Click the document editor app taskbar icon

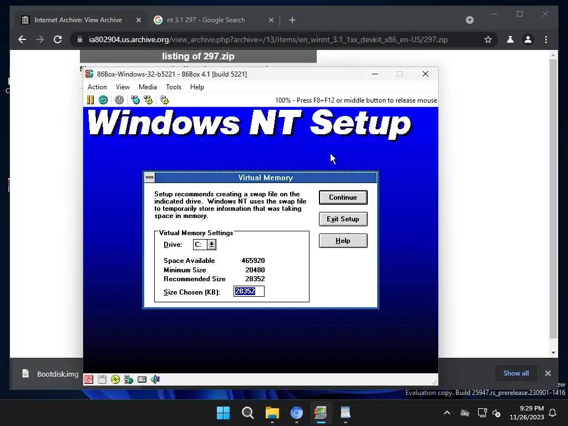coord(345,413)
